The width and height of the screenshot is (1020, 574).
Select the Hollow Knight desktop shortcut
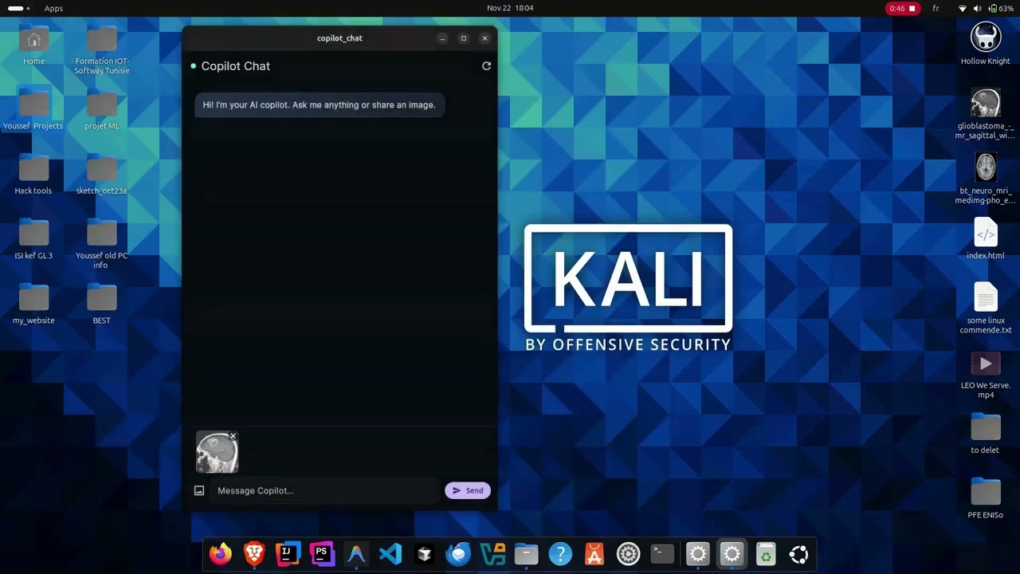click(x=986, y=45)
